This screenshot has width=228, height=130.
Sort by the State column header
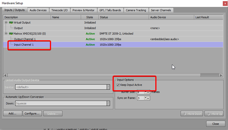click(90, 17)
